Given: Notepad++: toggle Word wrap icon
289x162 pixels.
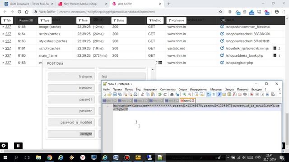Looking at the screenshot, I should pos(209,94).
